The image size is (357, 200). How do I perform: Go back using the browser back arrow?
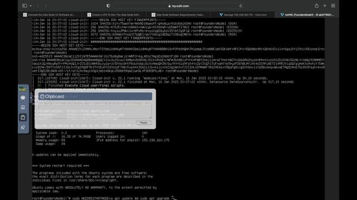(38, 6)
